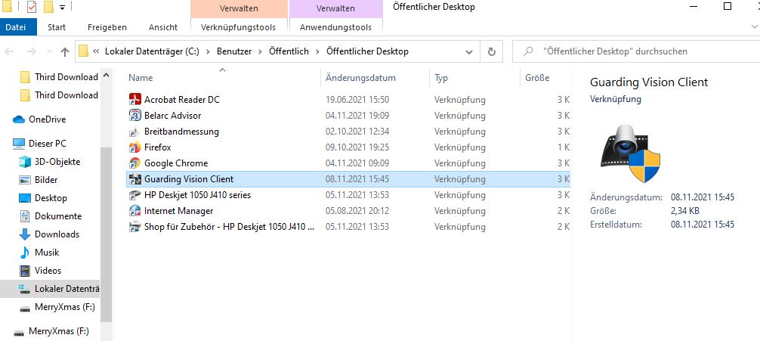
Task: Expand the chevron after Benutzer breadcrumb
Action: point(261,51)
